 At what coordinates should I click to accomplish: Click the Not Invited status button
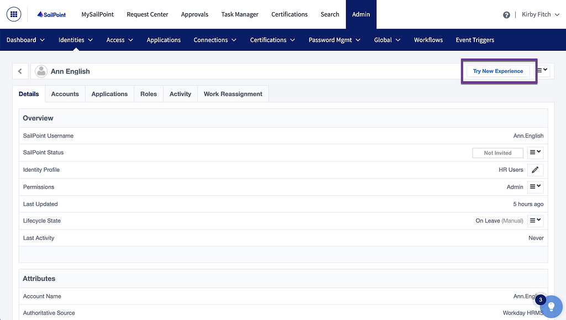(x=497, y=152)
